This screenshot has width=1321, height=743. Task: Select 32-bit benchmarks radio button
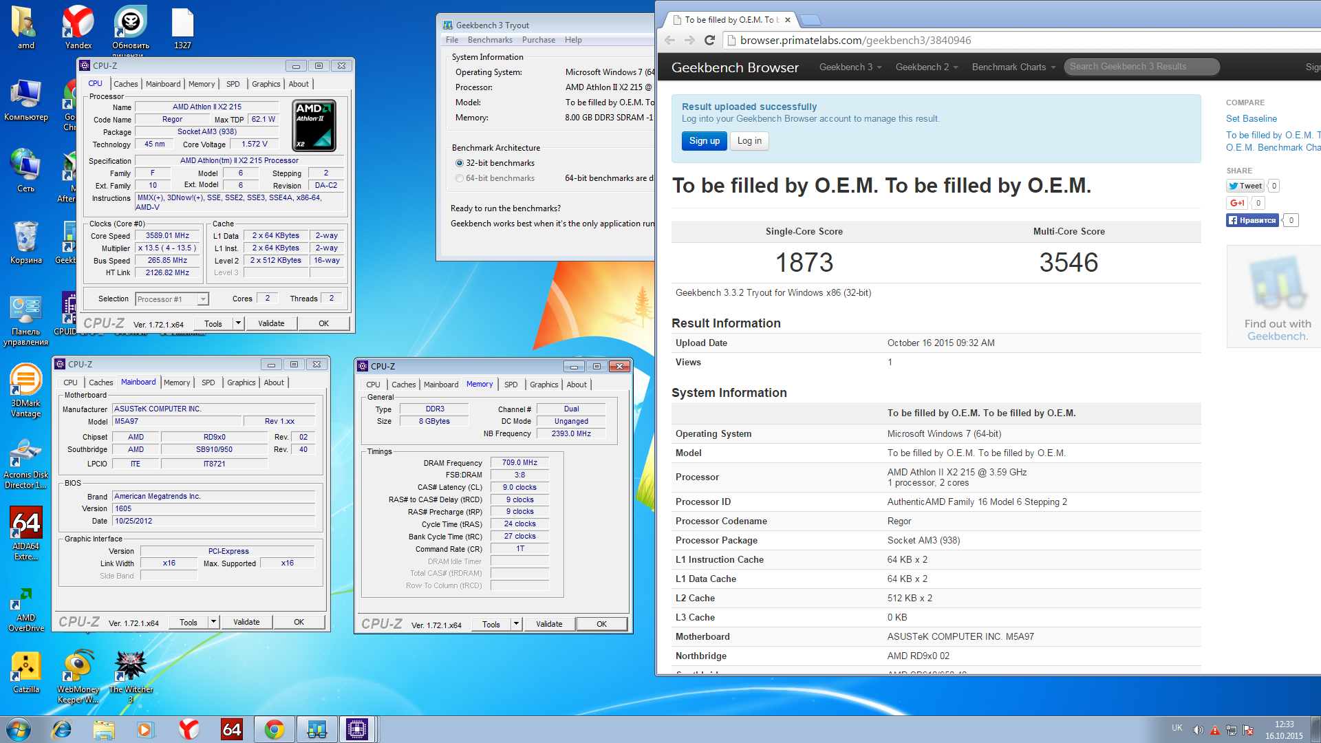[460, 163]
